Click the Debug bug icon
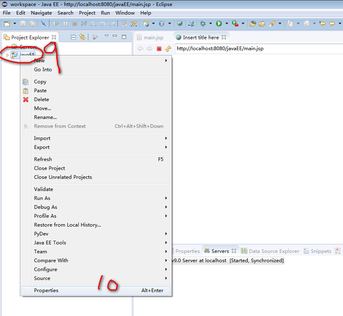 pyautogui.click(x=203, y=23)
